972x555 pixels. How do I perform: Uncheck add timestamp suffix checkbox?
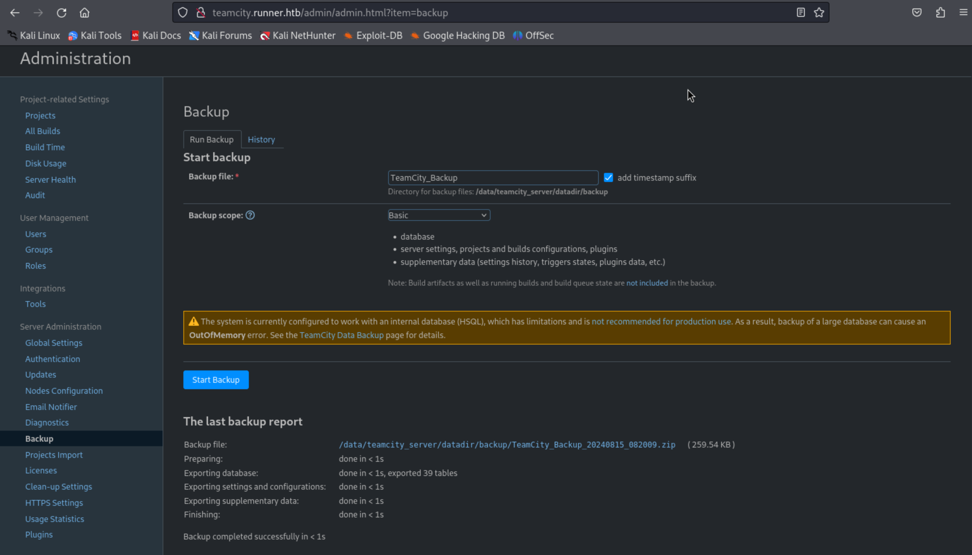click(x=608, y=178)
